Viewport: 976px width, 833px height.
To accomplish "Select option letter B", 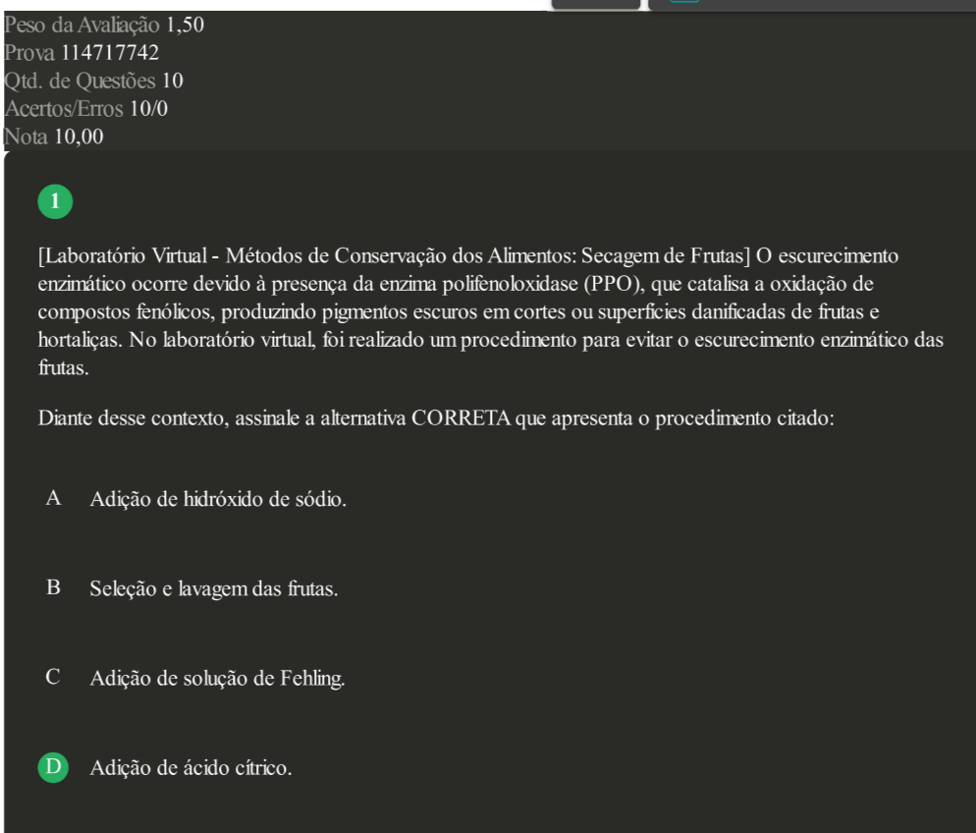I will (54, 587).
